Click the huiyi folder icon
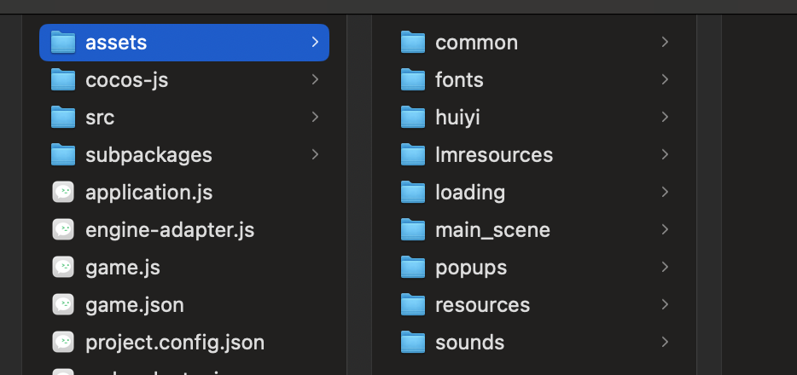This screenshot has width=797, height=375. pyautogui.click(x=413, y=117)
